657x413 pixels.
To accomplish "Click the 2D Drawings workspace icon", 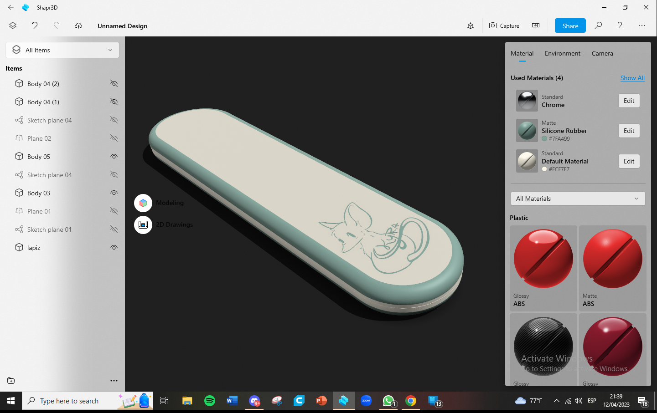I will pos(143,224).
